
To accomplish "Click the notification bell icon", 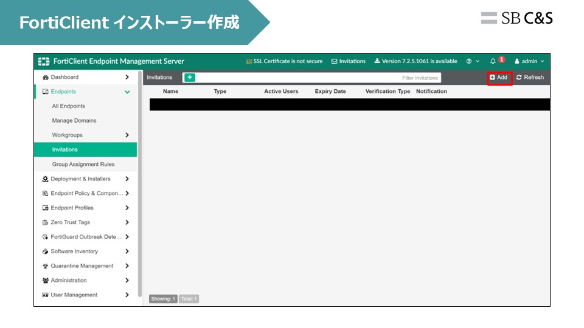I will pos(493,61).
